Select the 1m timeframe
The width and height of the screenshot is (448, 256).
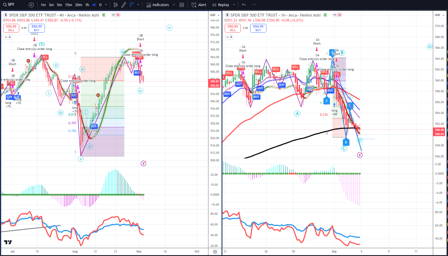tap(43, 5)
